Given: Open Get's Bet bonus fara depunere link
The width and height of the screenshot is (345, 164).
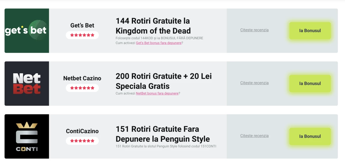Looking at the screenshot, I should pyautogui.click(x=159, y=43).
